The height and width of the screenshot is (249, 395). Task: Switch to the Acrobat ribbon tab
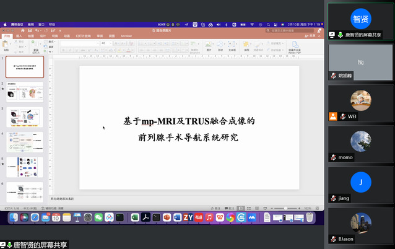click(x=126, y=36)
